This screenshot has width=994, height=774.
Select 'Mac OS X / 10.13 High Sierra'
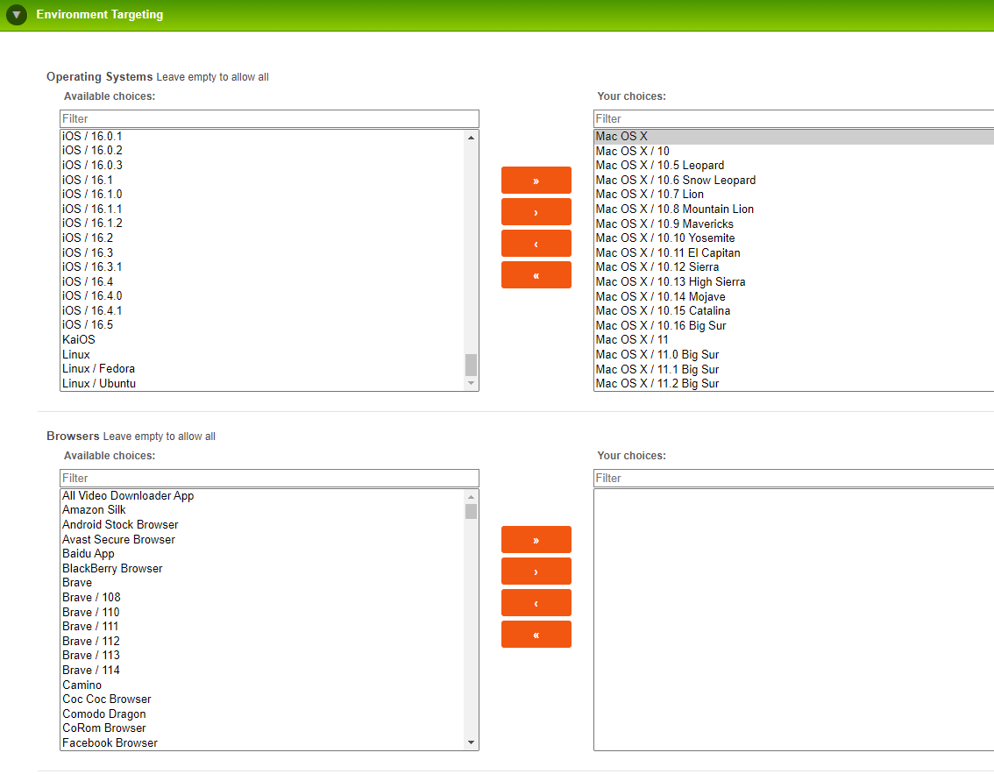point(793,282)
